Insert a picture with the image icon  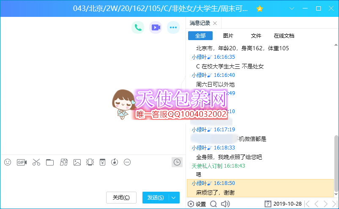[77, 162]
